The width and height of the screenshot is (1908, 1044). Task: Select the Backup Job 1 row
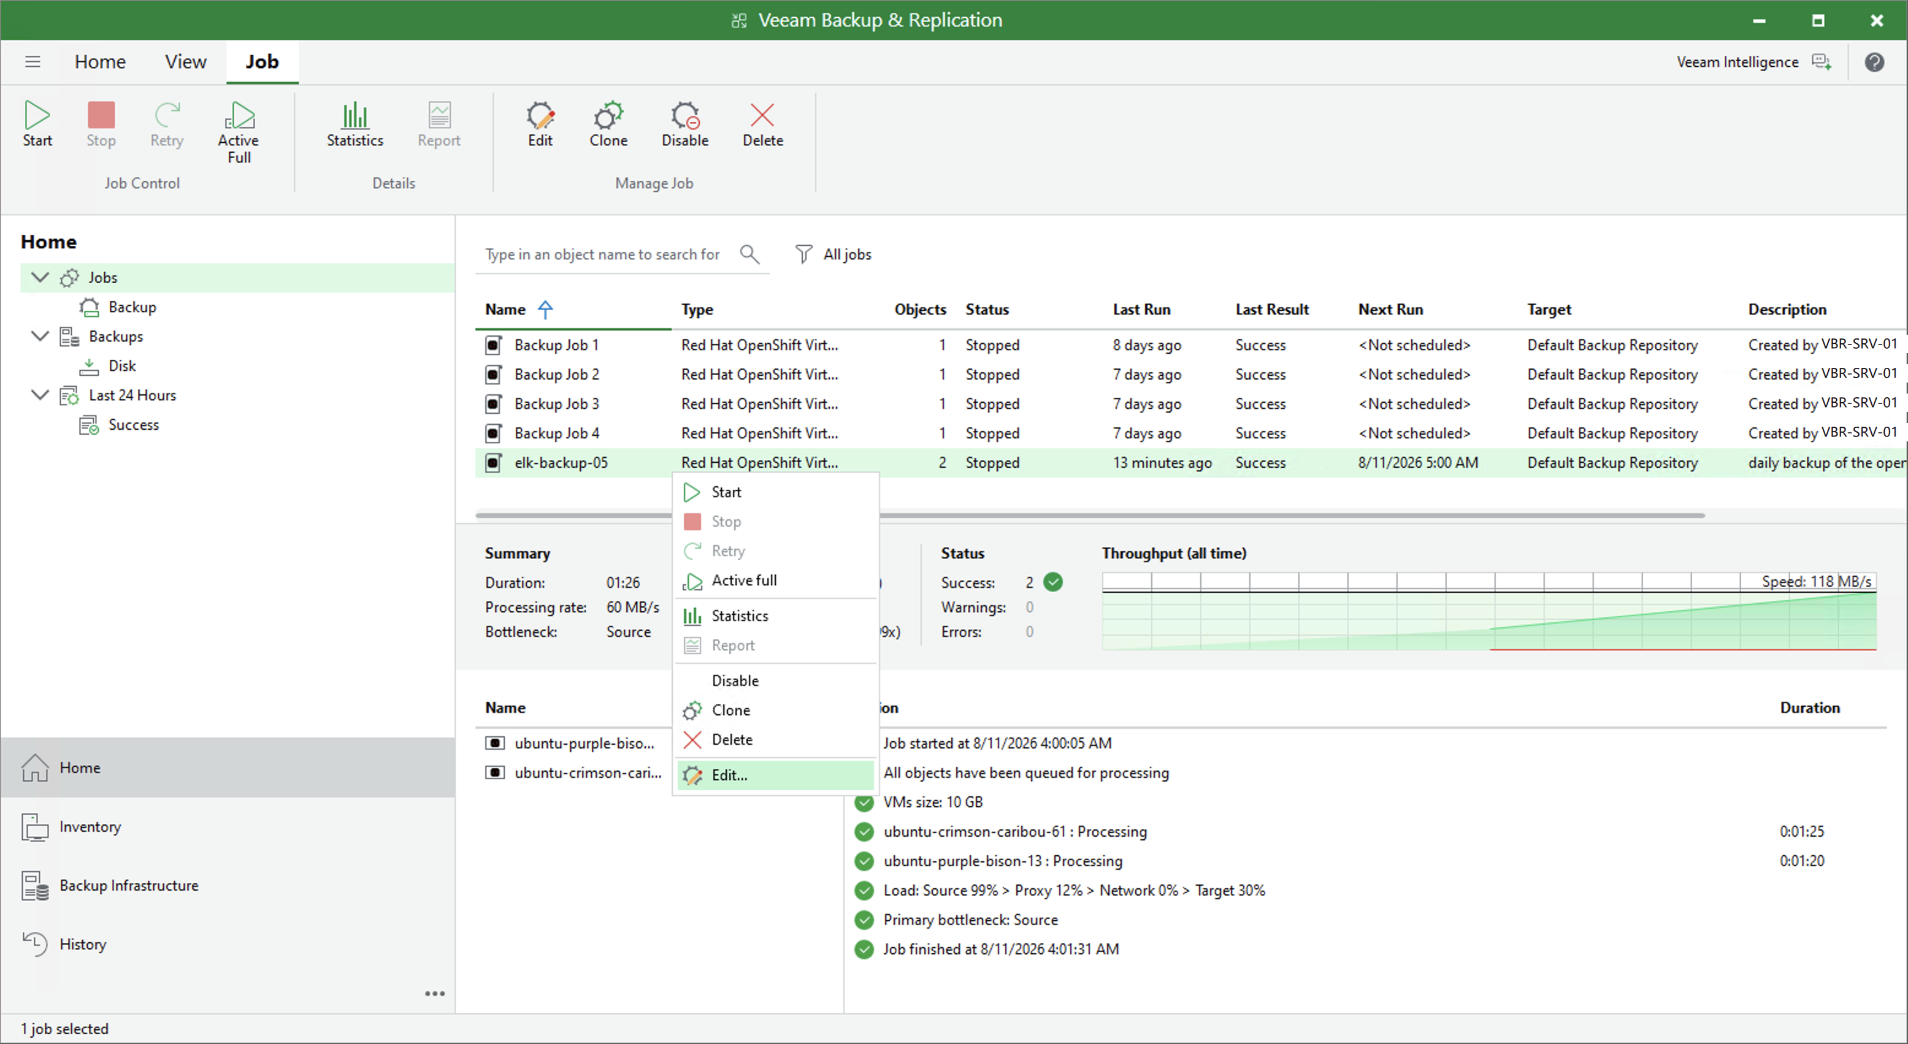1191,345
